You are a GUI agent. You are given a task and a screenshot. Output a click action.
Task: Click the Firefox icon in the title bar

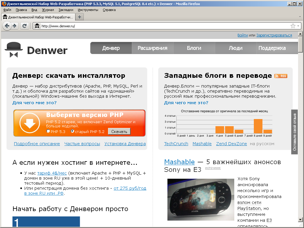pos(4,4)
